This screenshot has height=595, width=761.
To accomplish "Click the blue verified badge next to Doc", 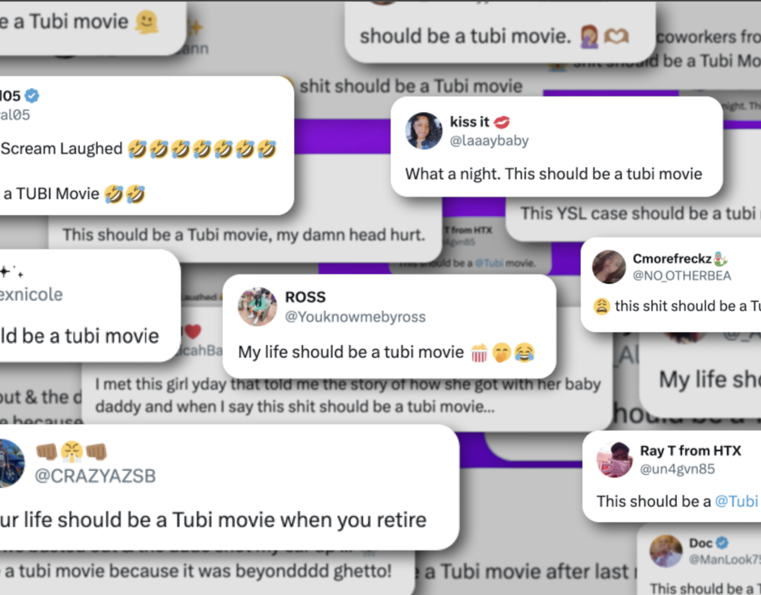I will 722,543.
